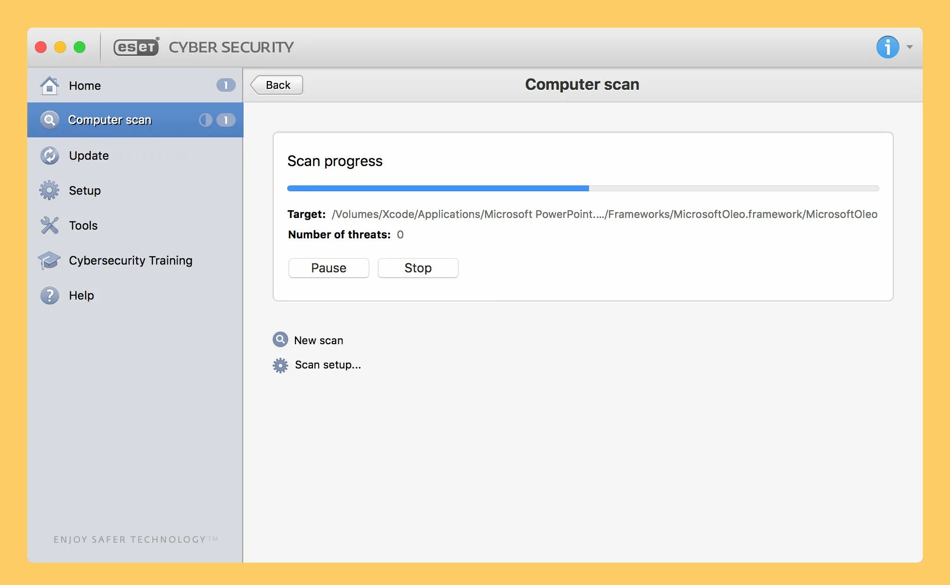The width and height of the screenshot is (950, 585).
Task: Click the Help question mark icon
Action: pos(49,295)
